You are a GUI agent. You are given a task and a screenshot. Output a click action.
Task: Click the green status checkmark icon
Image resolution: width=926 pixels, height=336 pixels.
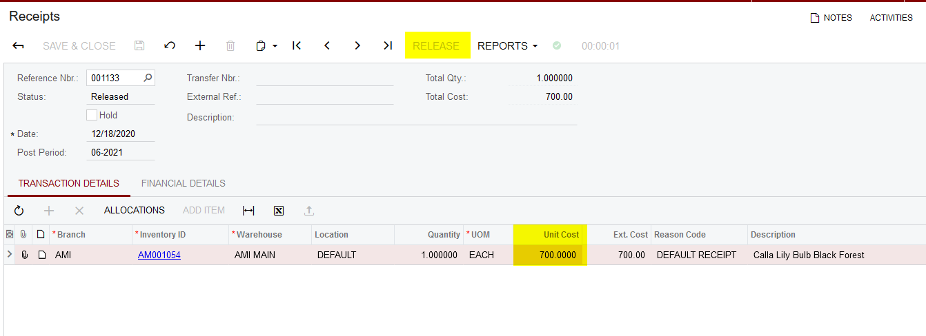(x=557, y=46)
